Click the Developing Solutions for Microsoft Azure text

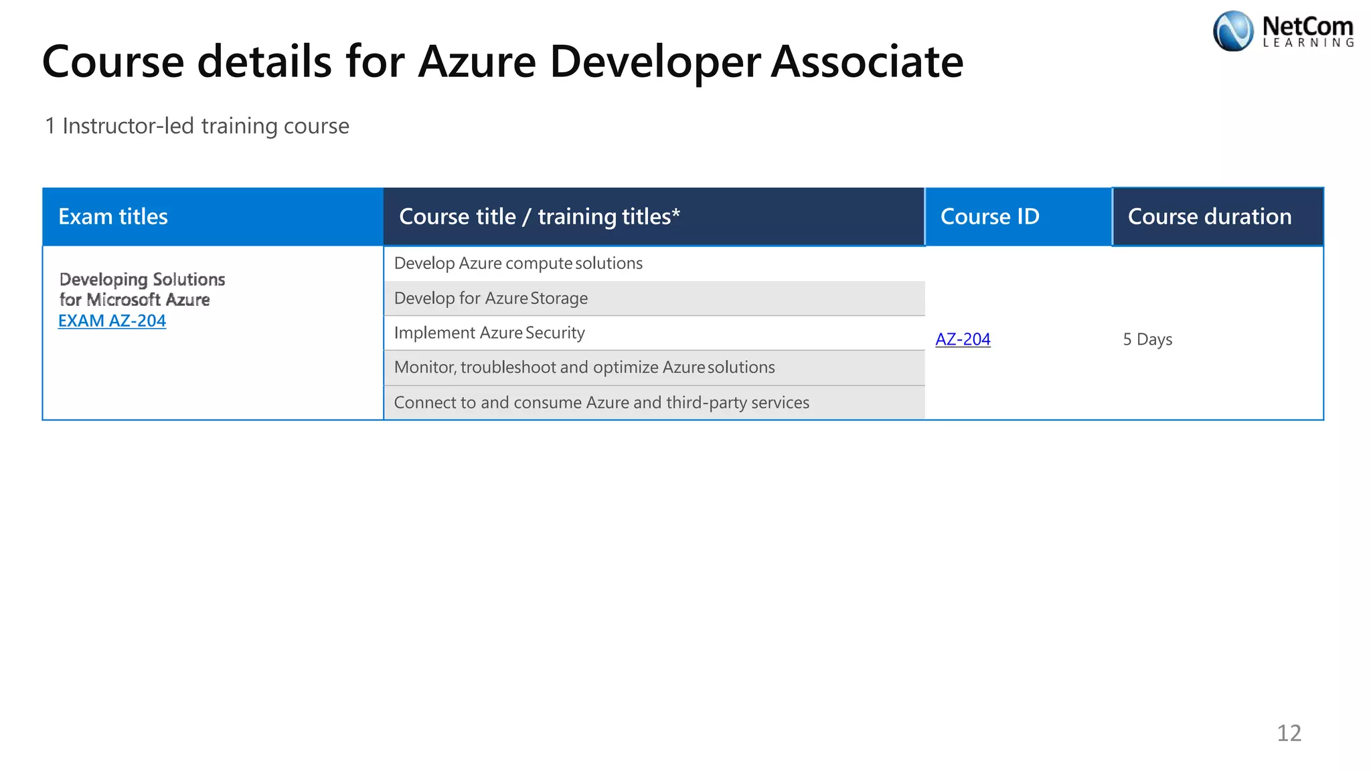point(142,289)
